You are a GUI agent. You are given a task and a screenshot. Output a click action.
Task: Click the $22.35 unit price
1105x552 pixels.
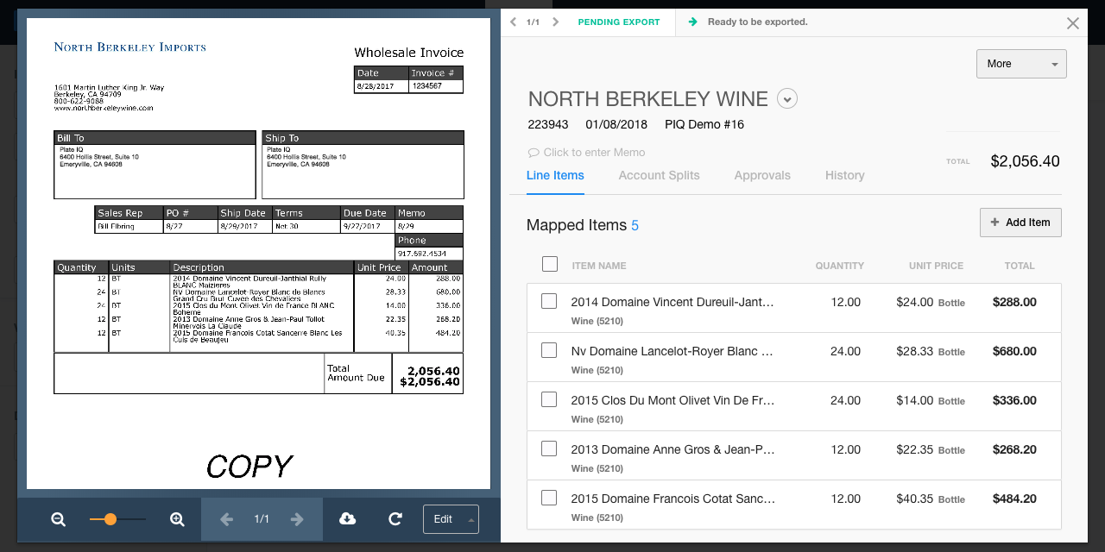(x=914, y=449)
